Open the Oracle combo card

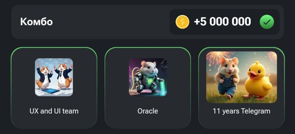click(x=148, y=88)
